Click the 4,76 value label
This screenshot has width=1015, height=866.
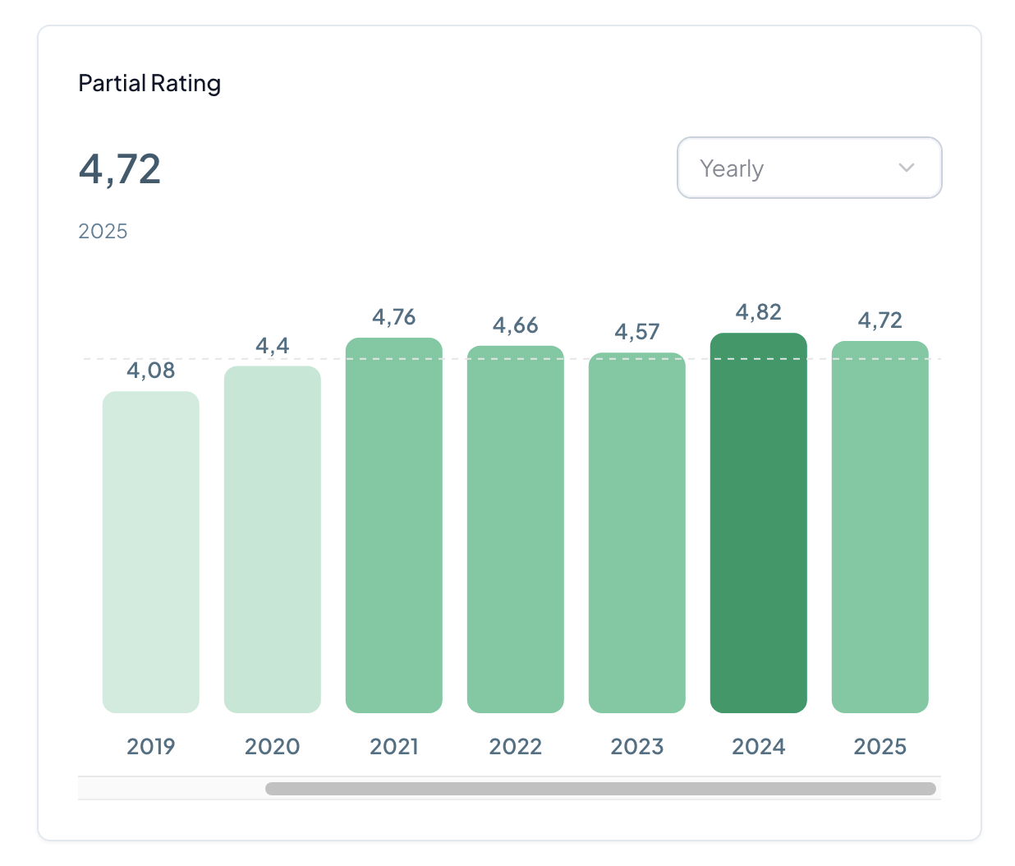point(394,317)
